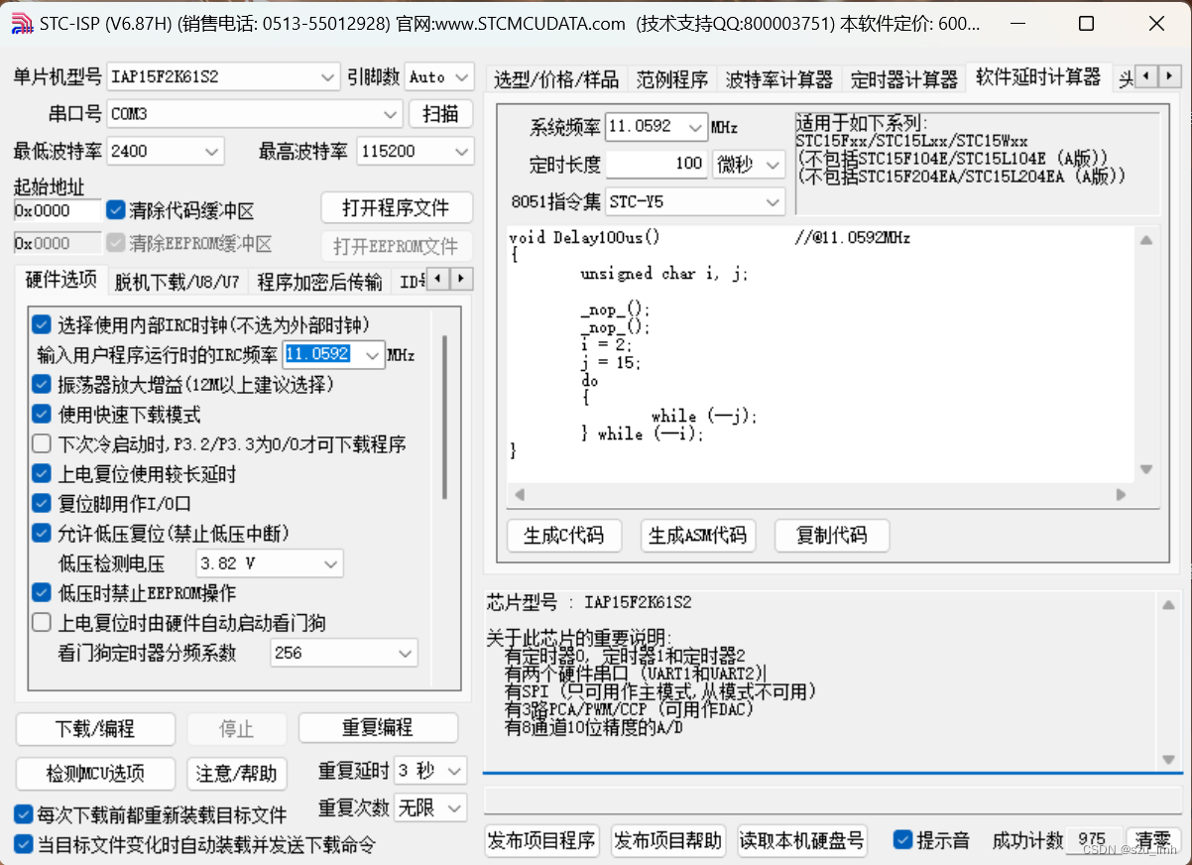Click 下载/编程 button
The width and height of the screenshot is (1192, 865).
(x=95, y=729)
